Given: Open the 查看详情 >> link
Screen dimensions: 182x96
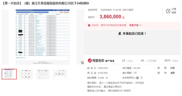Looking at the screenshot, I should point(135,25).
